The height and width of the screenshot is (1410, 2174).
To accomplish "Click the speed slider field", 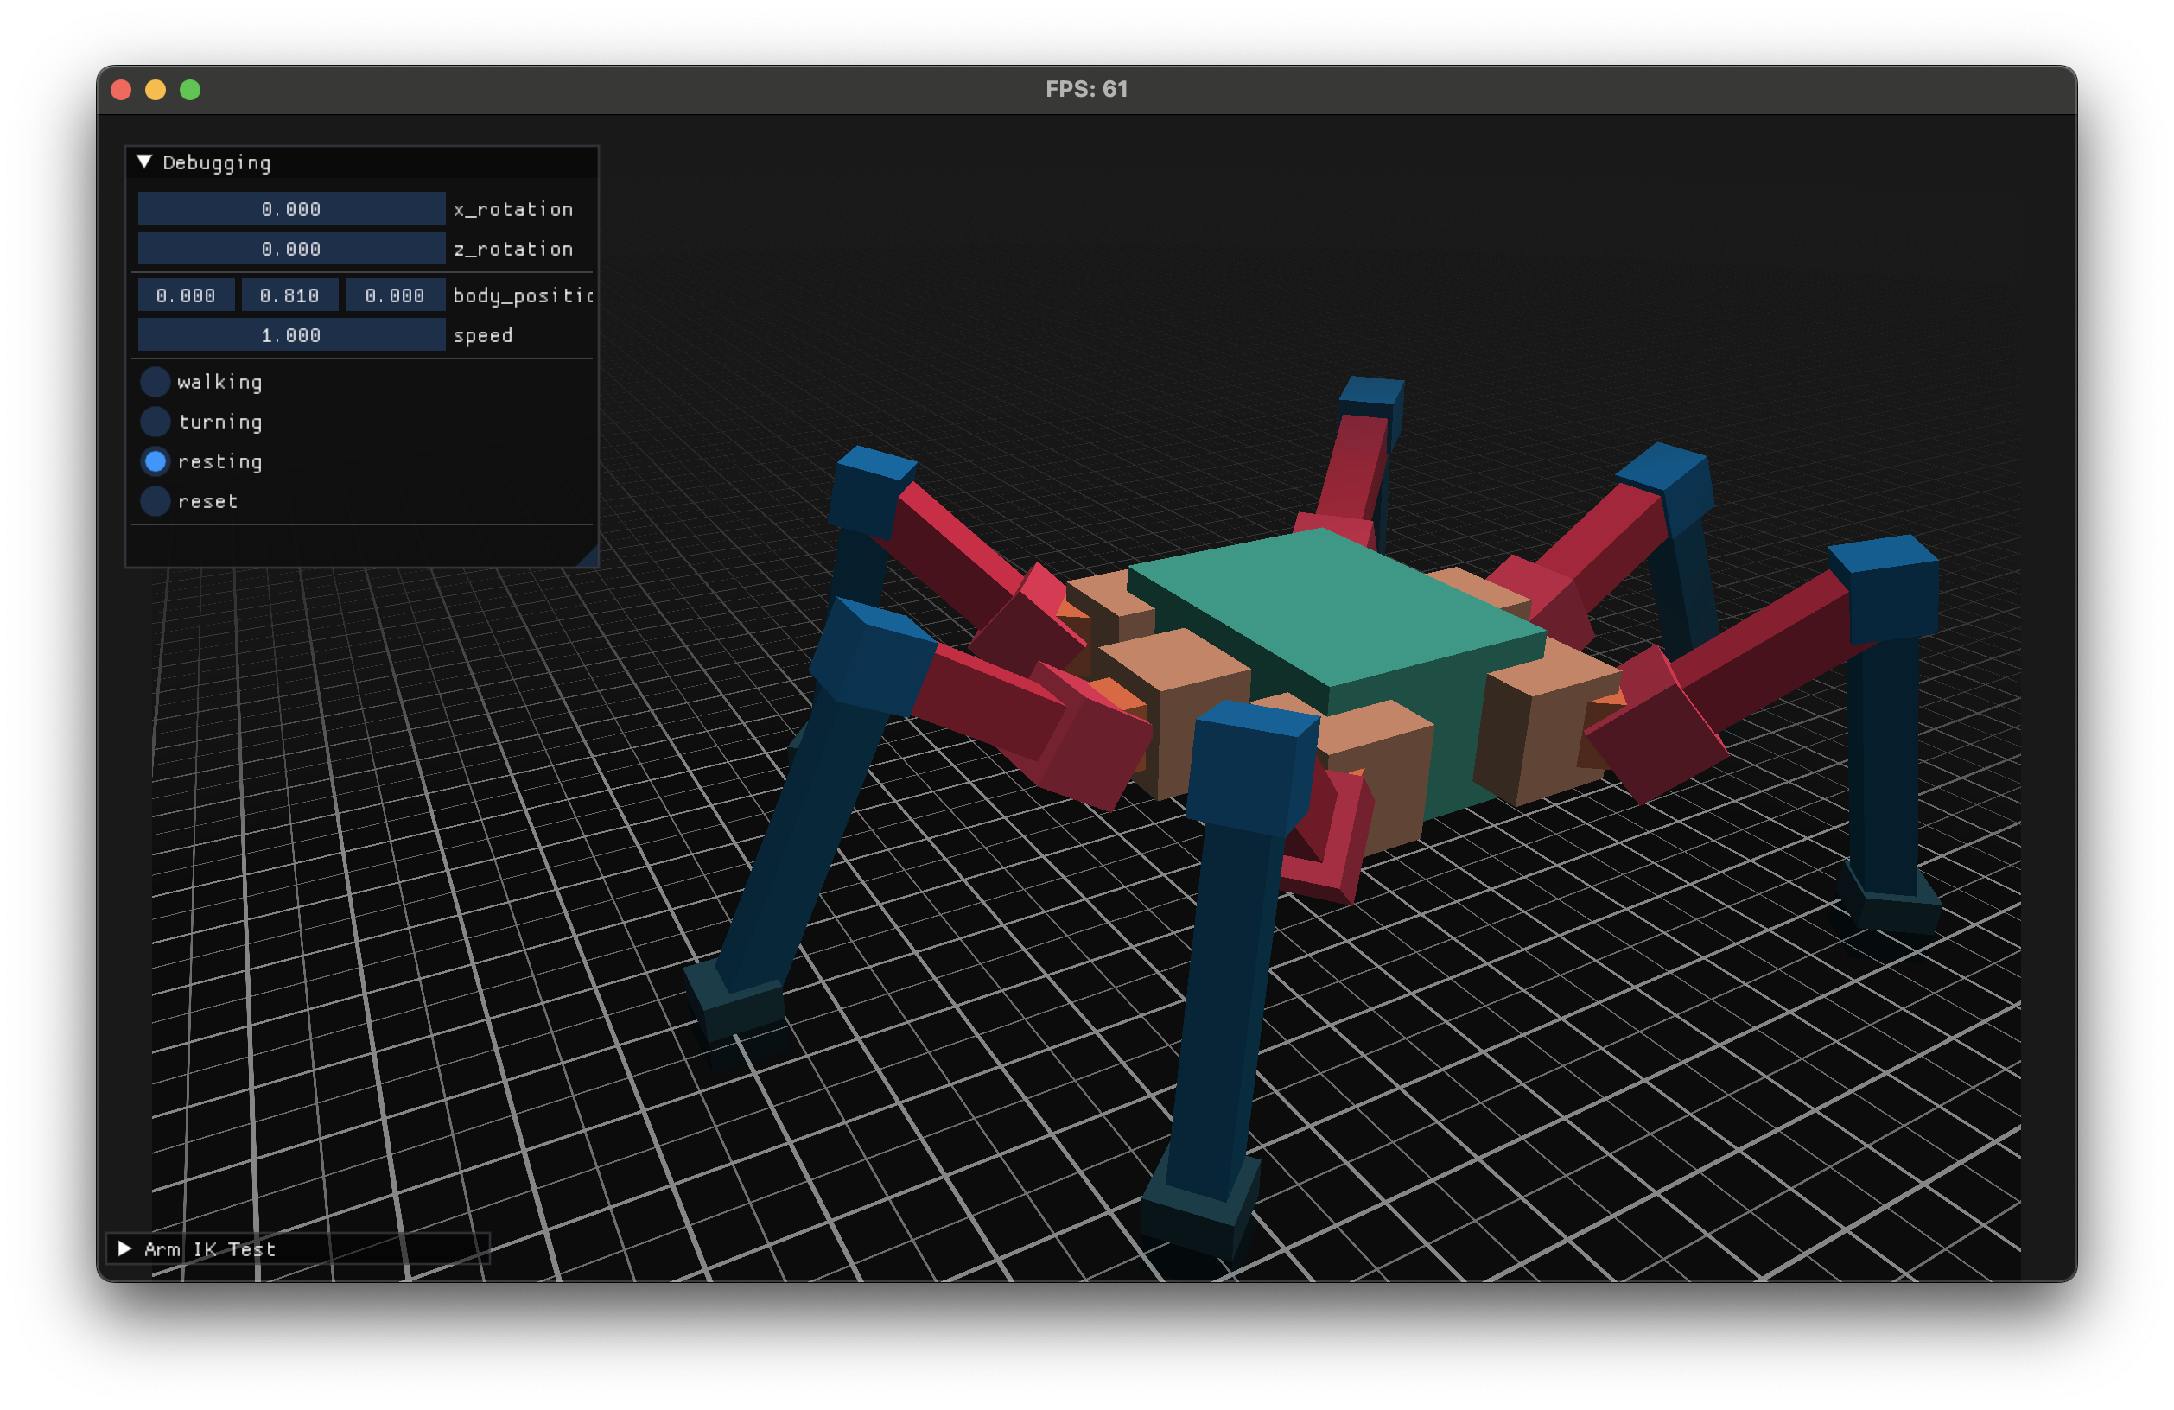I will tap(291, 335).
